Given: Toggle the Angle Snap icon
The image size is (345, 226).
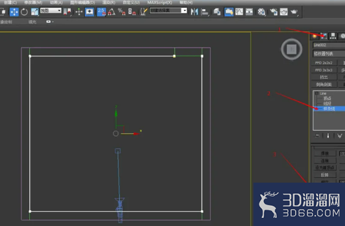Looking at the screenshot, I should 112,12.
